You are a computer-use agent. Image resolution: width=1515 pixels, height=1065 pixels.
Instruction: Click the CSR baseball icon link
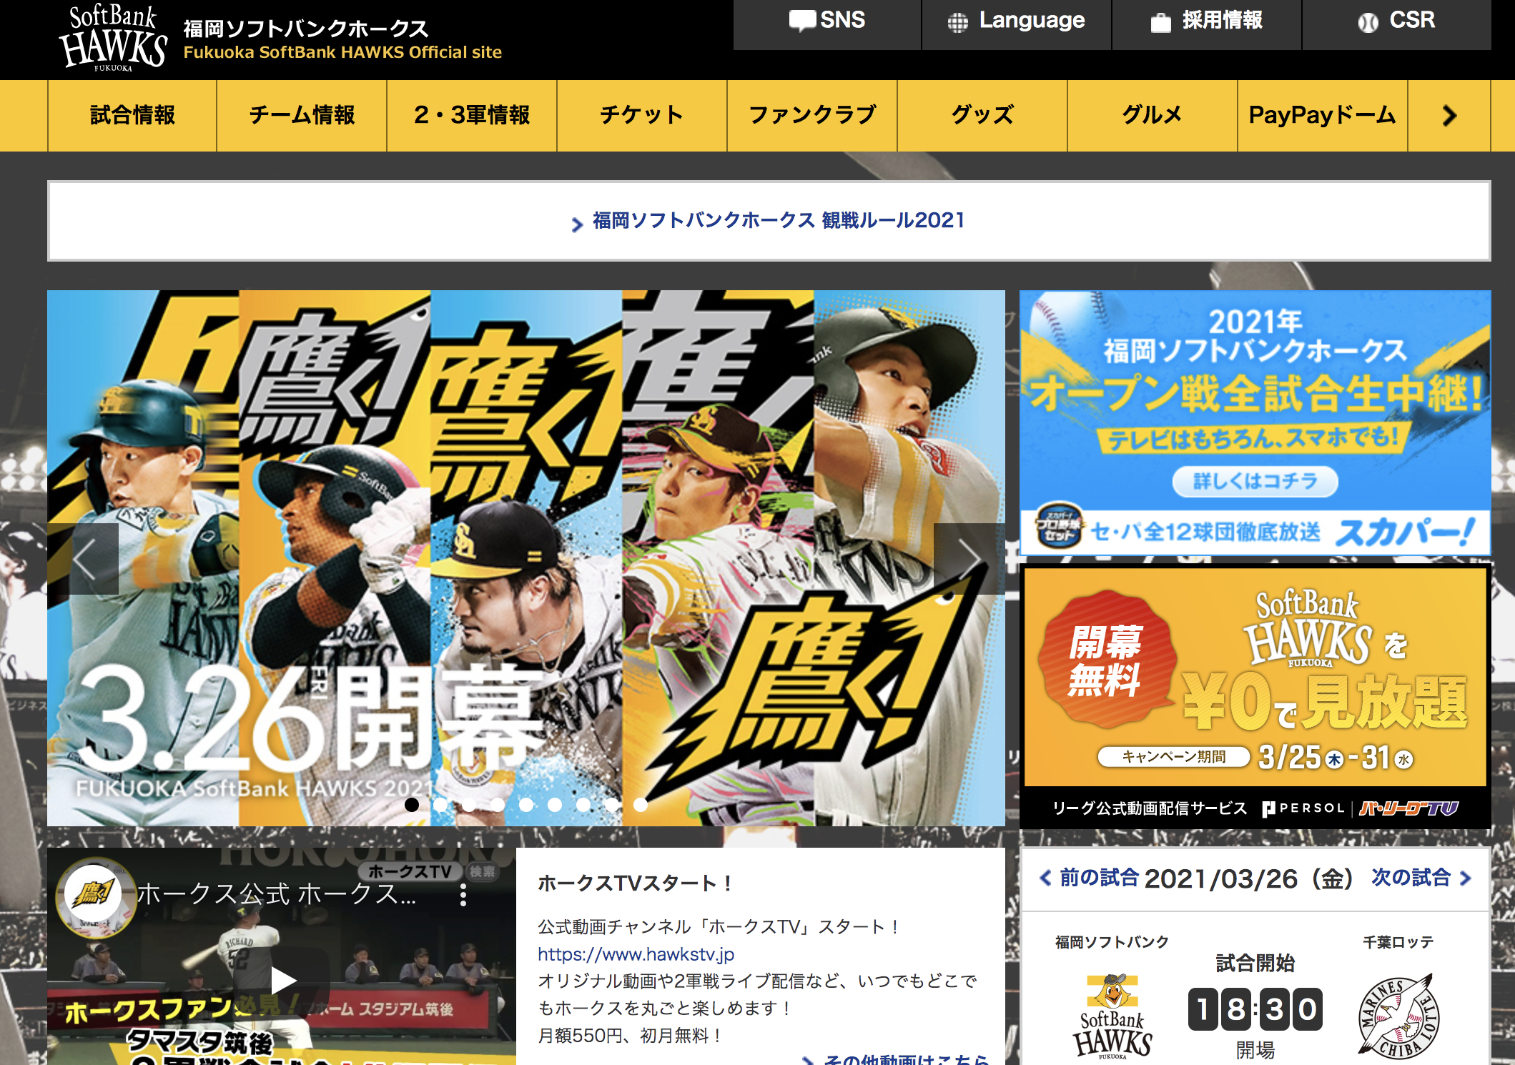tap(1368, 23)
